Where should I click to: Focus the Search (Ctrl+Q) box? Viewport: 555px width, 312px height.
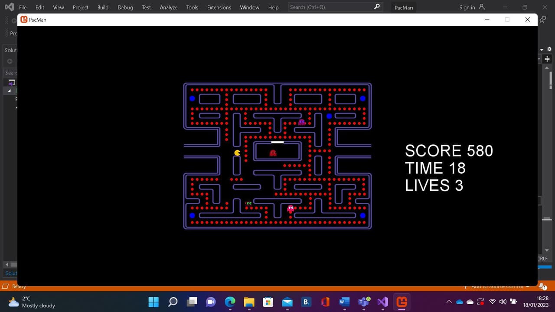(x=335, y=7)
